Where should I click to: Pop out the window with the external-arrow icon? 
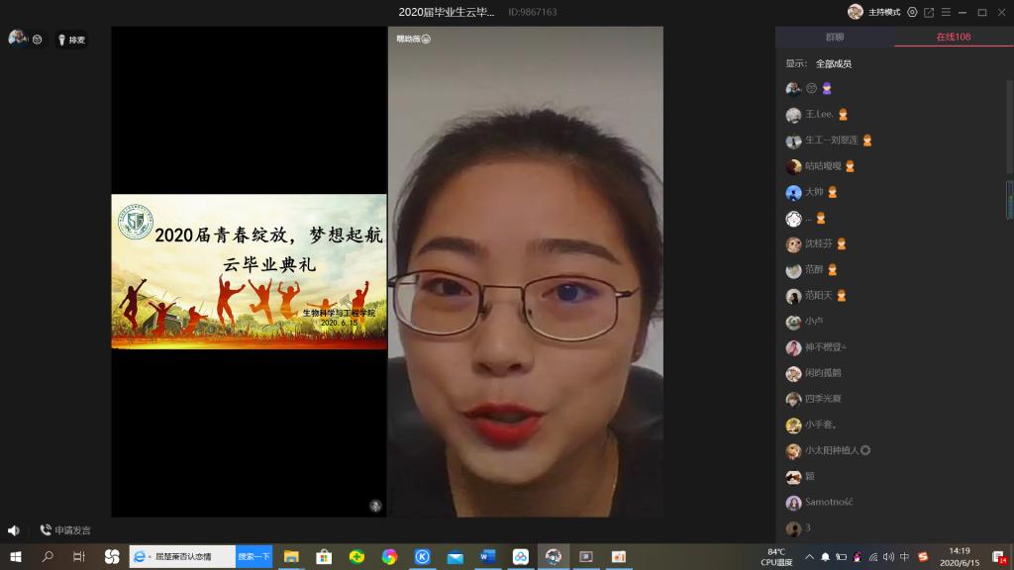pyautogui.click(x=929, y=12)
